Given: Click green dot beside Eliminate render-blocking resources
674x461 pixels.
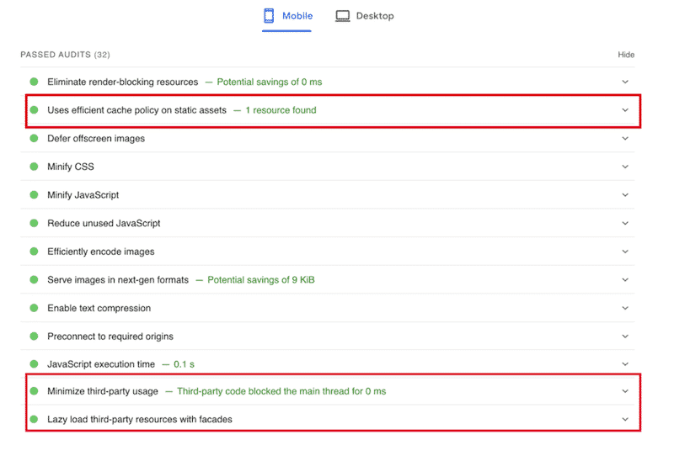Looking at the screenshot, I should [34, 82].
